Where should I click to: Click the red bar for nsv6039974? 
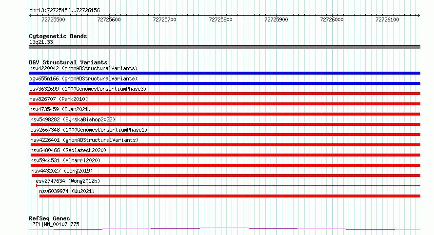point(230,196)
